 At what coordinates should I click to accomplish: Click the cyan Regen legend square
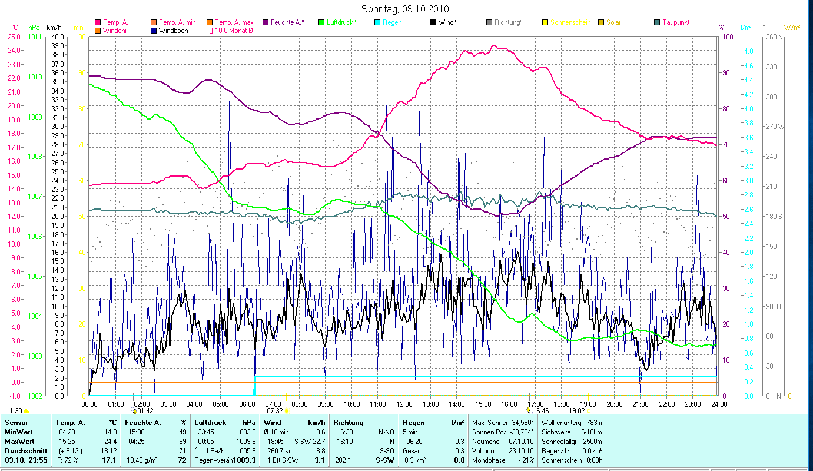(x=377, y=22)
